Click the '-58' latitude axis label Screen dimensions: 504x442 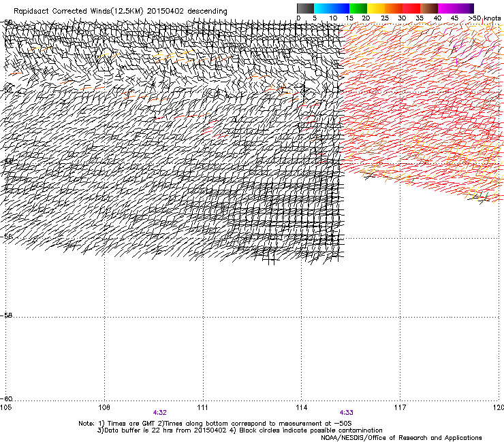tap(6, 316)
